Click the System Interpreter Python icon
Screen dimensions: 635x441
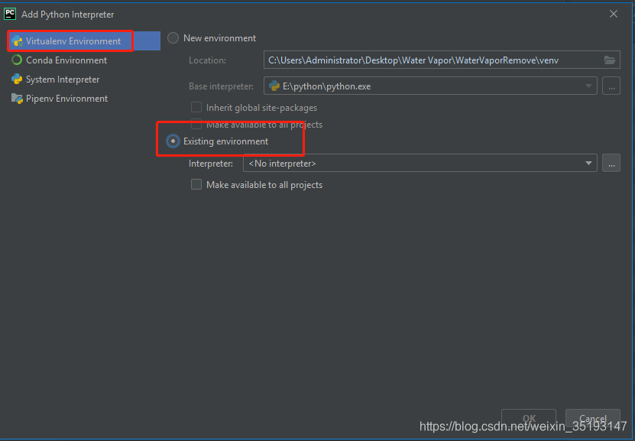click(17, 79)
